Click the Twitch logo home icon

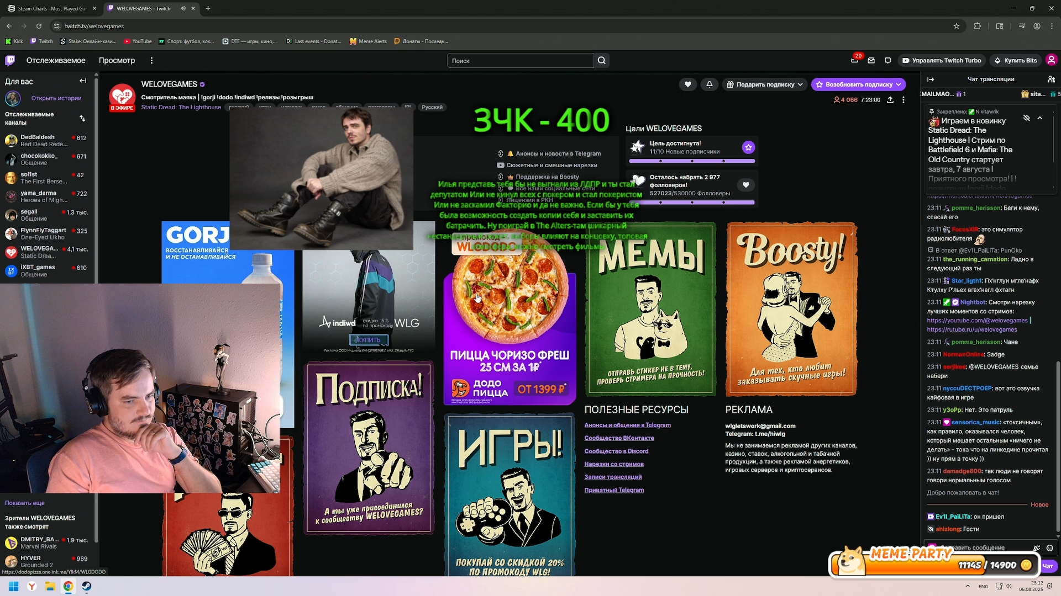tap(10, 60)
